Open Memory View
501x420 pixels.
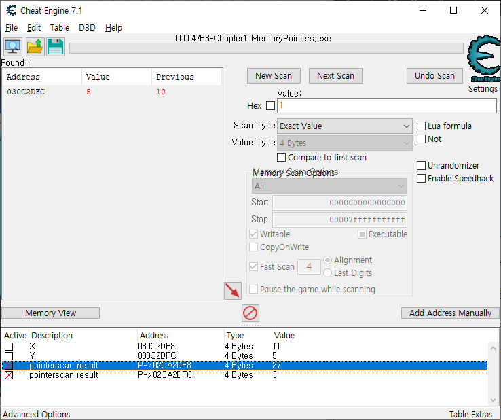(x=50, y=313)
